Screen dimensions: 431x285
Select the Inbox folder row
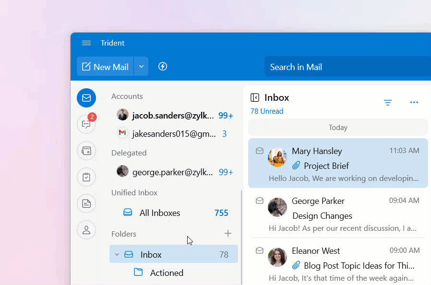click(x=174, y=254)
